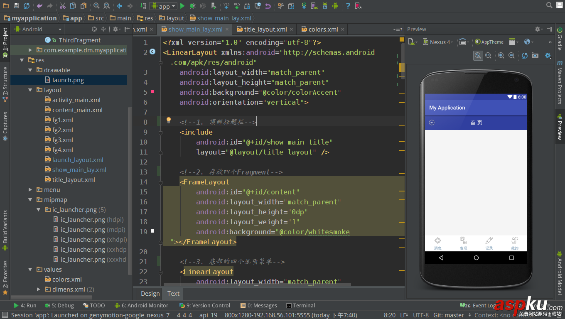Screen dimensions: 565x319
Task: Zoom in on the layout preview
Action: 501,55
